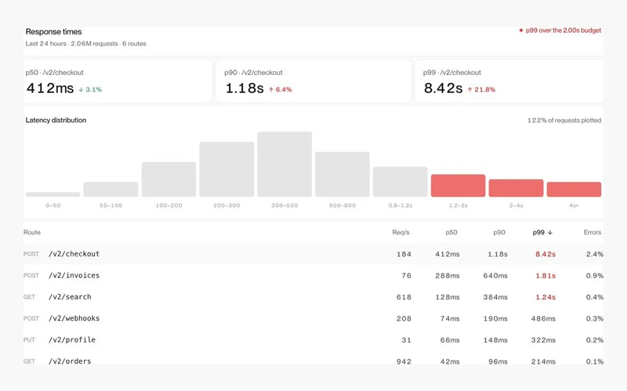Click the PUT label on profile row

point(29,340)
